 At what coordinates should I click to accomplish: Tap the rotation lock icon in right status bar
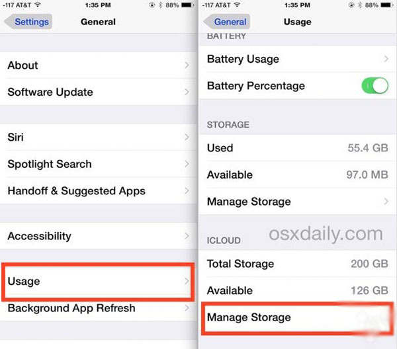click(x=351, y=5)
